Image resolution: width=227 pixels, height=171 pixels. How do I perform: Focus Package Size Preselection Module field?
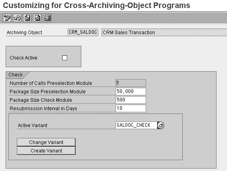131,91
